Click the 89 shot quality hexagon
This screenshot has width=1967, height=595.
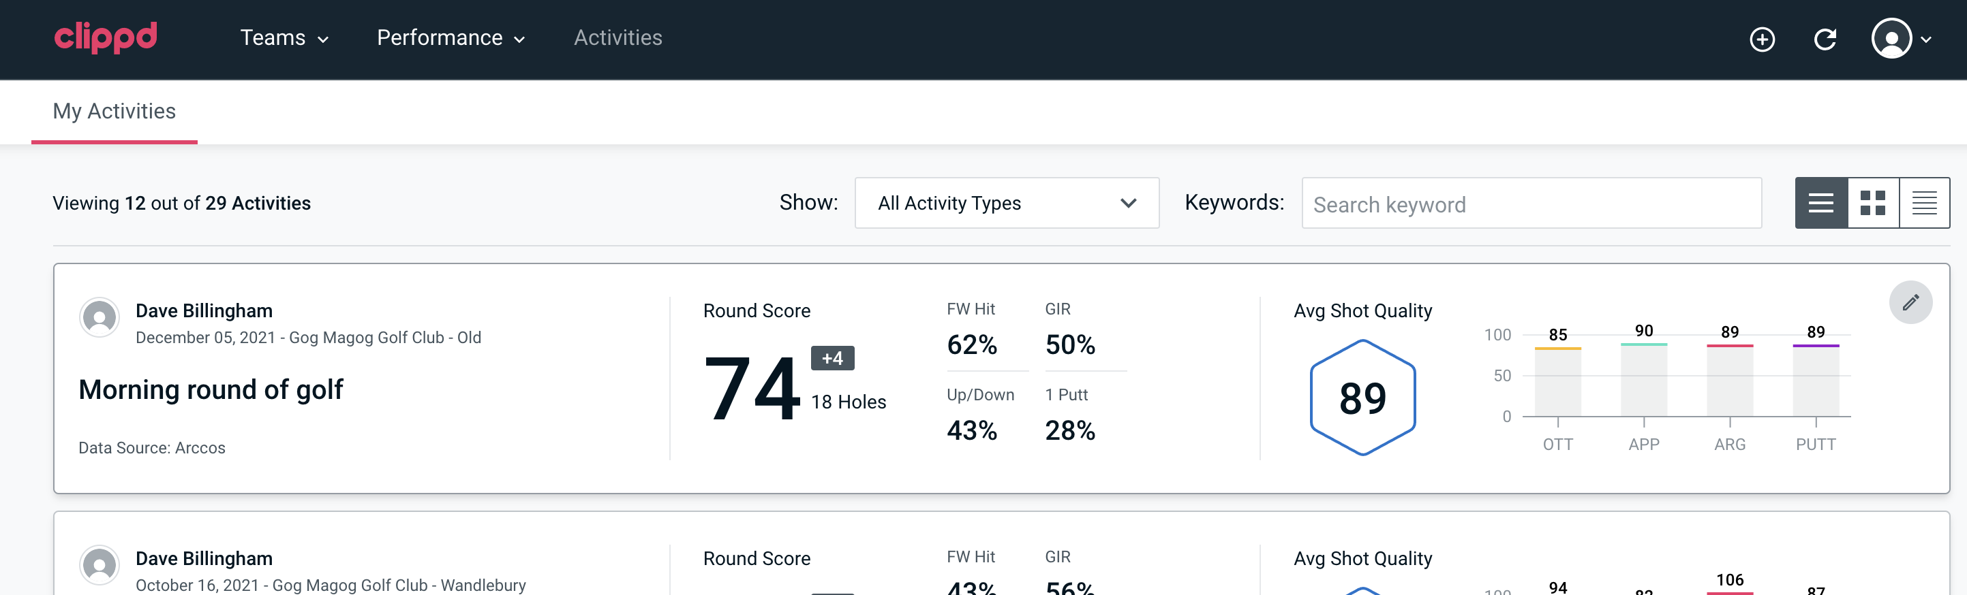click(1362, 398)
